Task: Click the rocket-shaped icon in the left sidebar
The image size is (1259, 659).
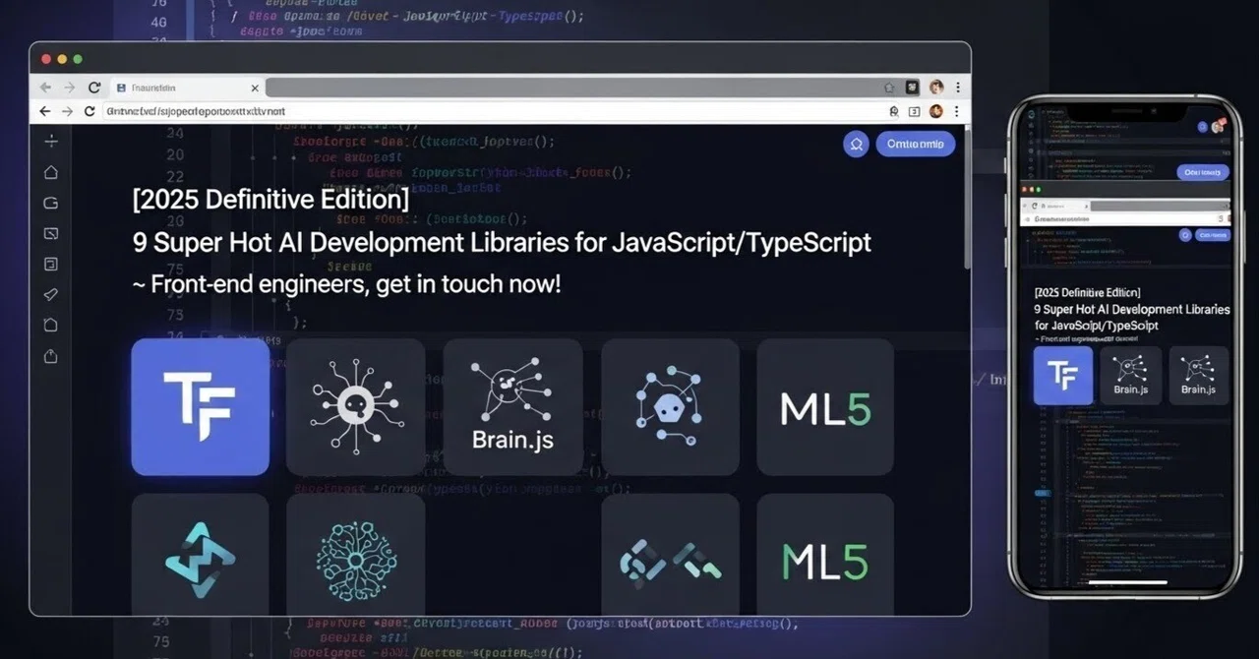Action: (x=51, y=294)
